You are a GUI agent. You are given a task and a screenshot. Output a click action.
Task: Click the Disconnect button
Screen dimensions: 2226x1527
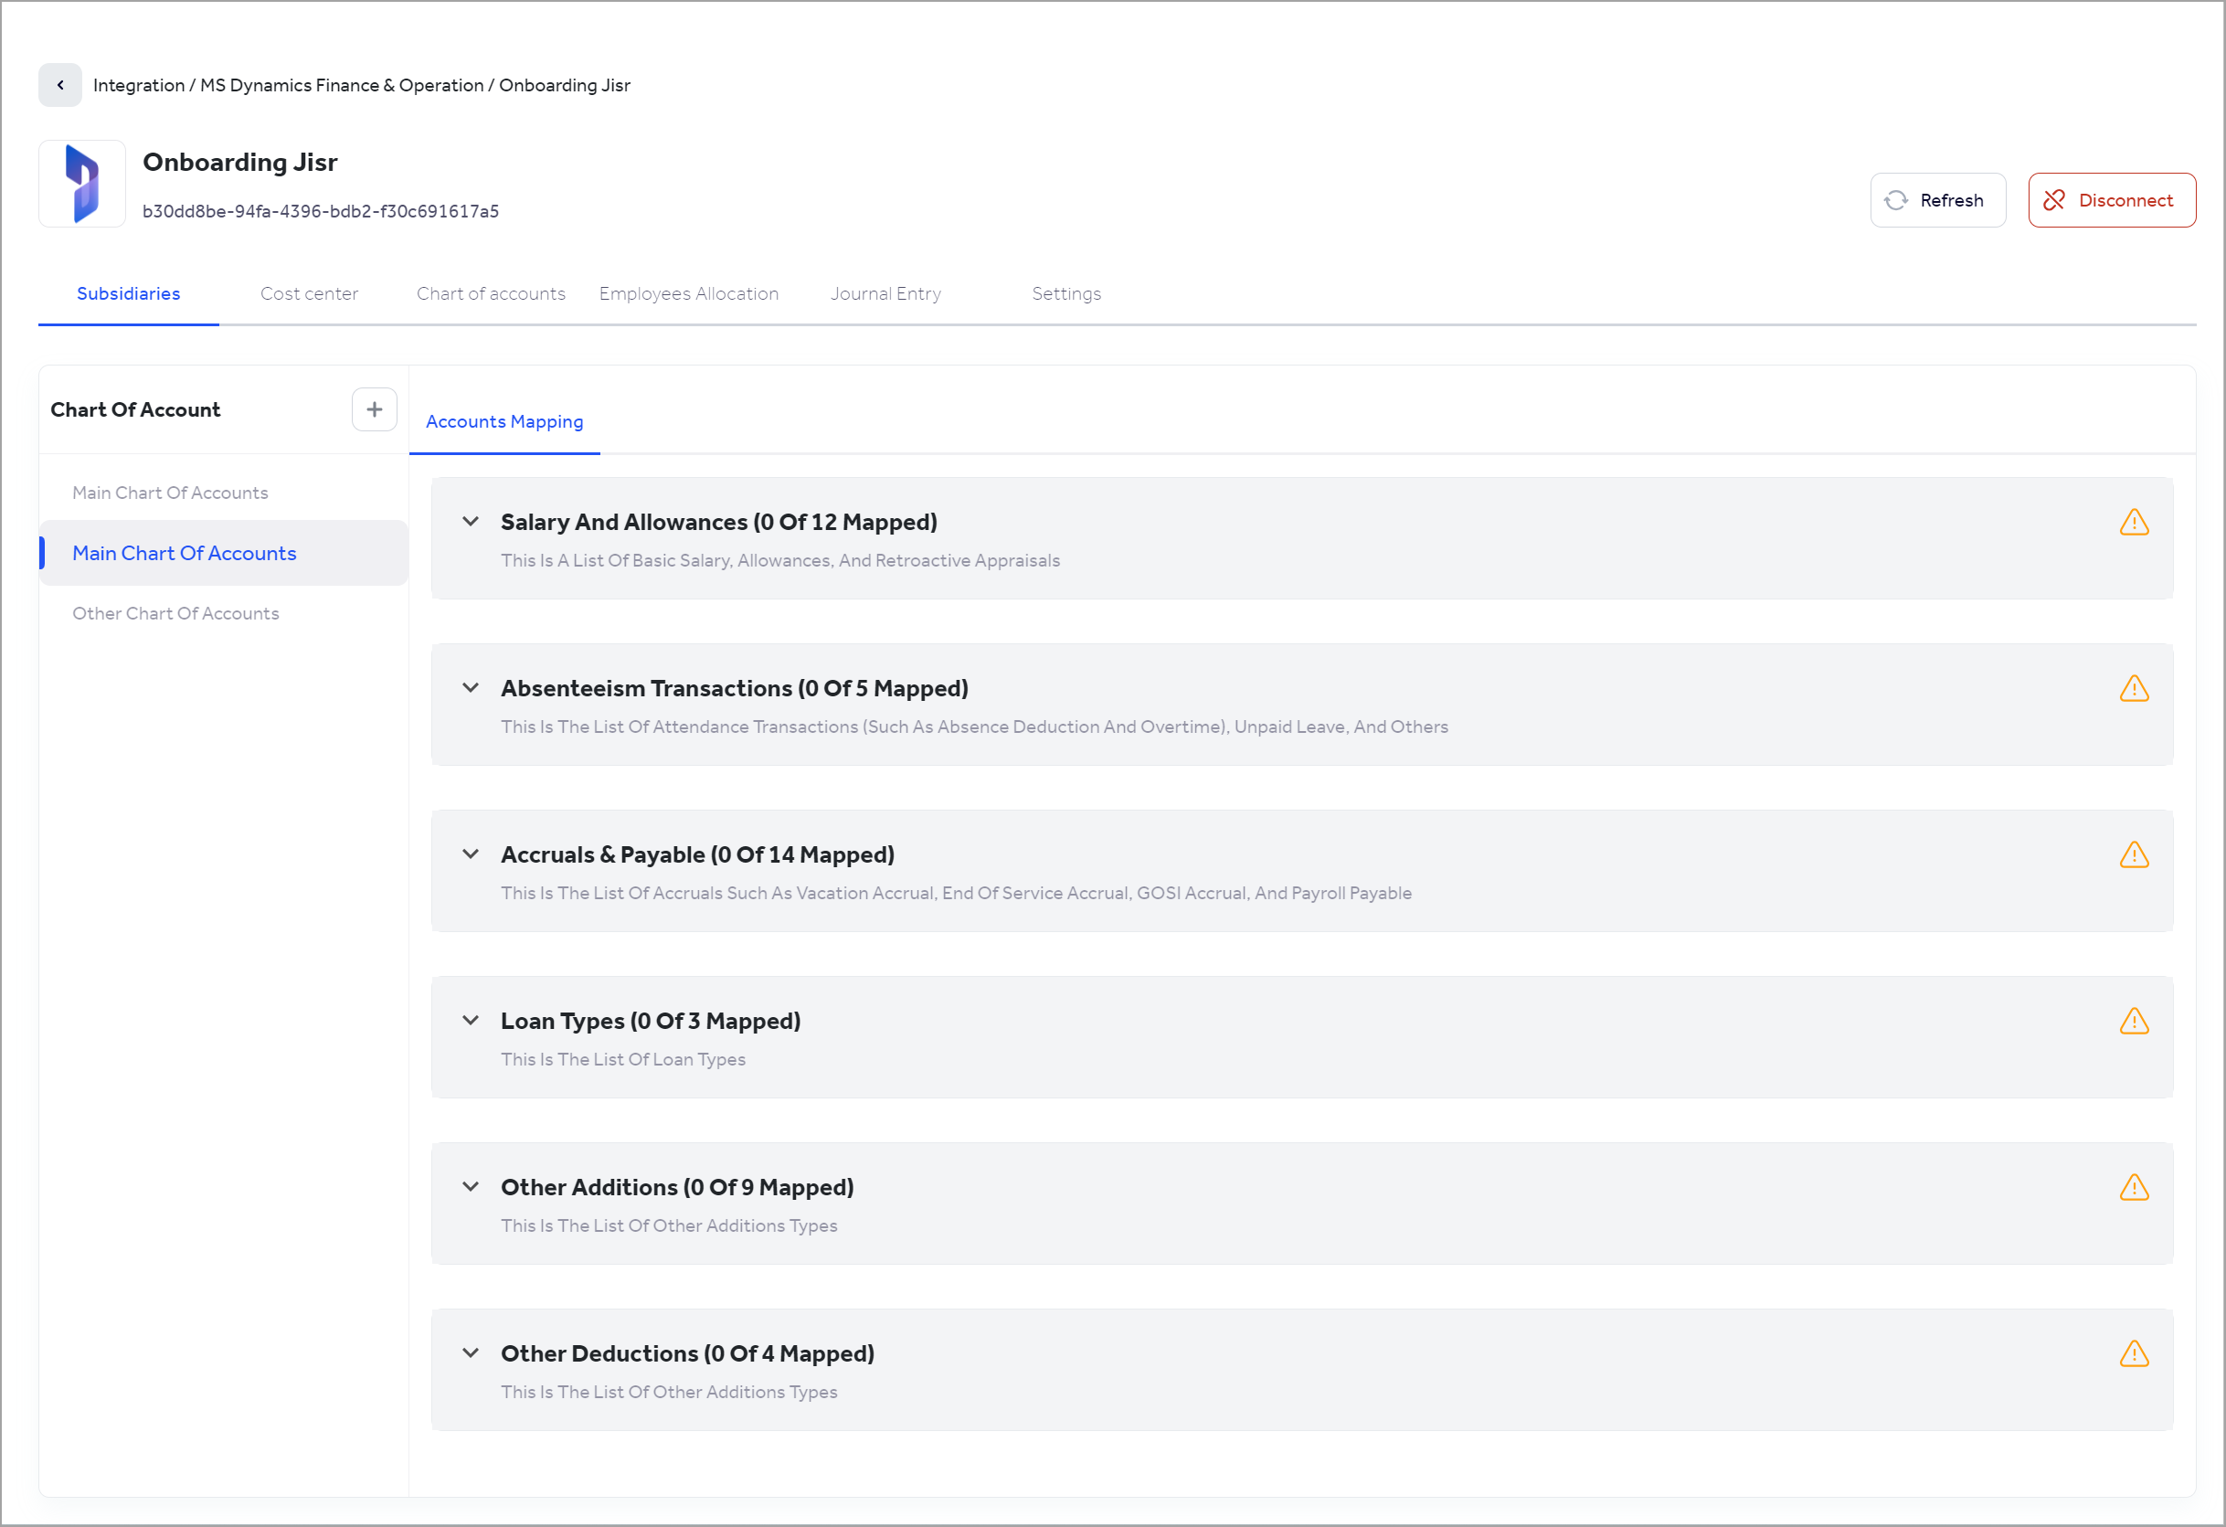point(2111,200)
